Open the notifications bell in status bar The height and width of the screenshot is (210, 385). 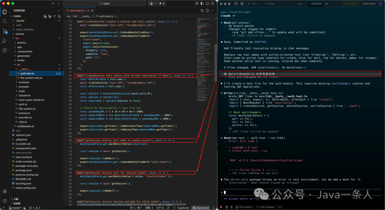click(214, 208)
